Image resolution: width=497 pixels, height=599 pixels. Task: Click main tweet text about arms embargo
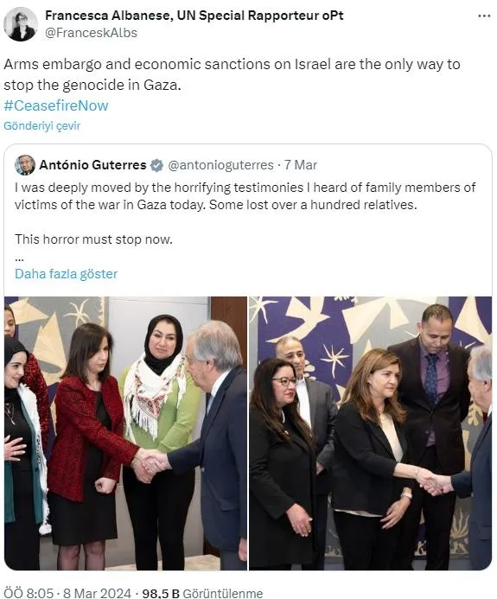click(x=232, y=74)
